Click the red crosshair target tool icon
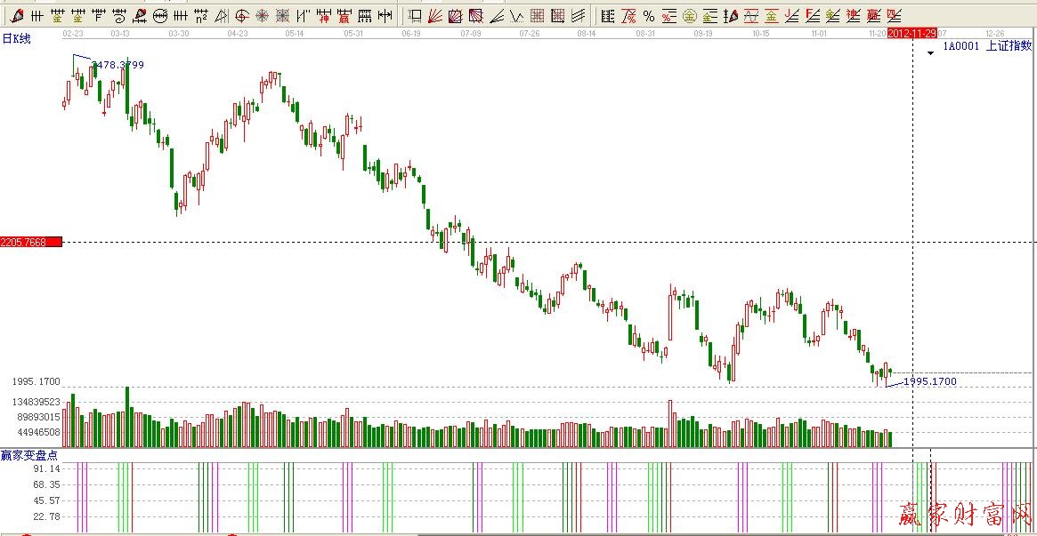 pos(241,15)
